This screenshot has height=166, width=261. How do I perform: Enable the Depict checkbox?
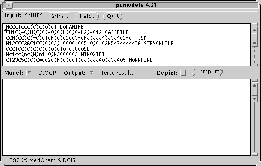[x=183, y=73]
